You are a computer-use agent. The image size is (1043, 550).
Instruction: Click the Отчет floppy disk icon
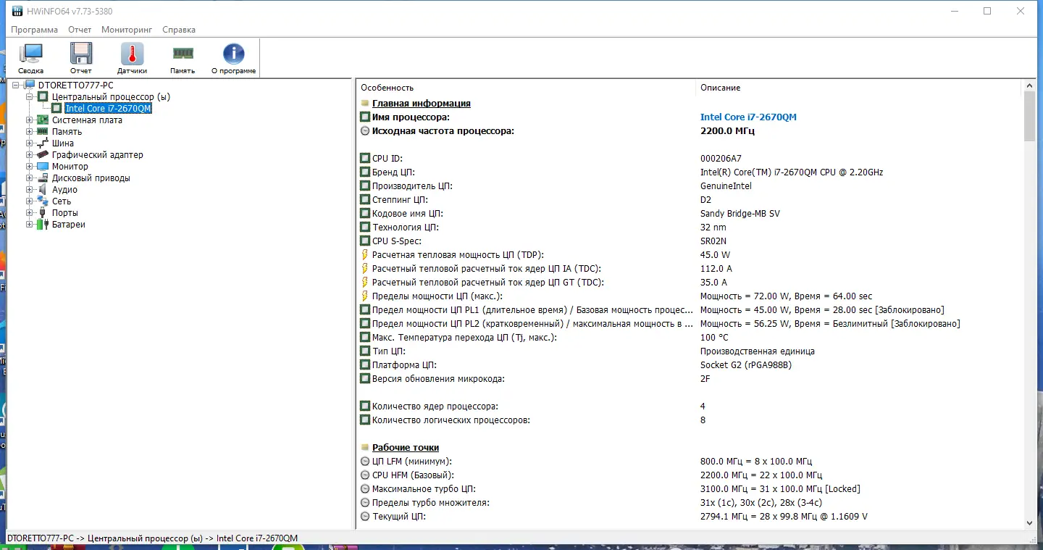pos(81,54)
